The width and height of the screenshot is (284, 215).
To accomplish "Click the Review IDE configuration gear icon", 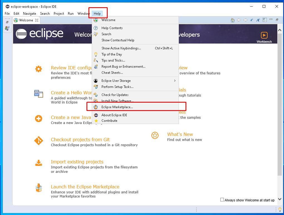I will 39,69.
